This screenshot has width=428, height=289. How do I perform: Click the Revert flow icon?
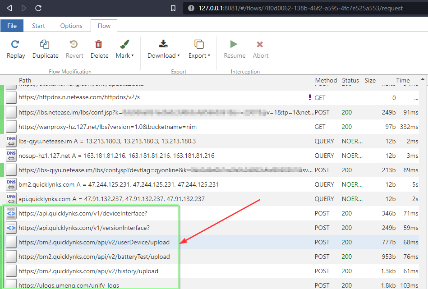point(74,44)
